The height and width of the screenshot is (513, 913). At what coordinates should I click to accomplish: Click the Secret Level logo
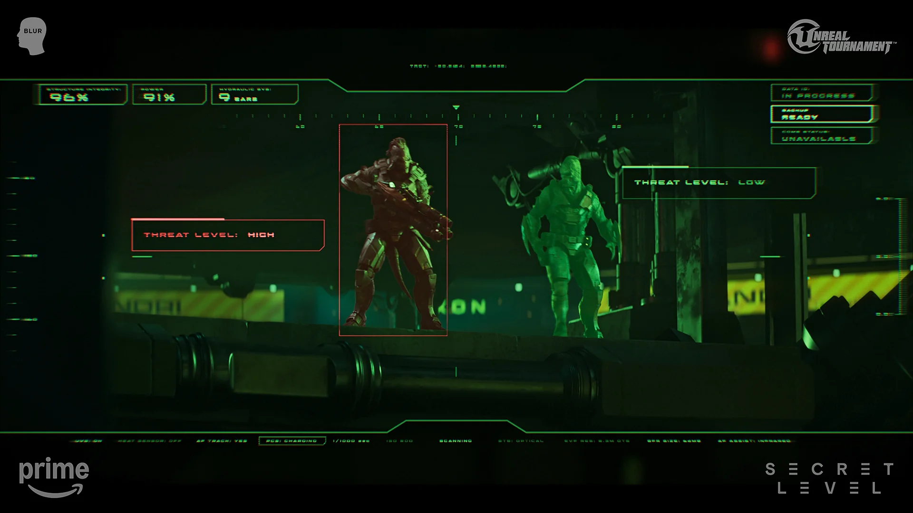click(x=829, y=478)
